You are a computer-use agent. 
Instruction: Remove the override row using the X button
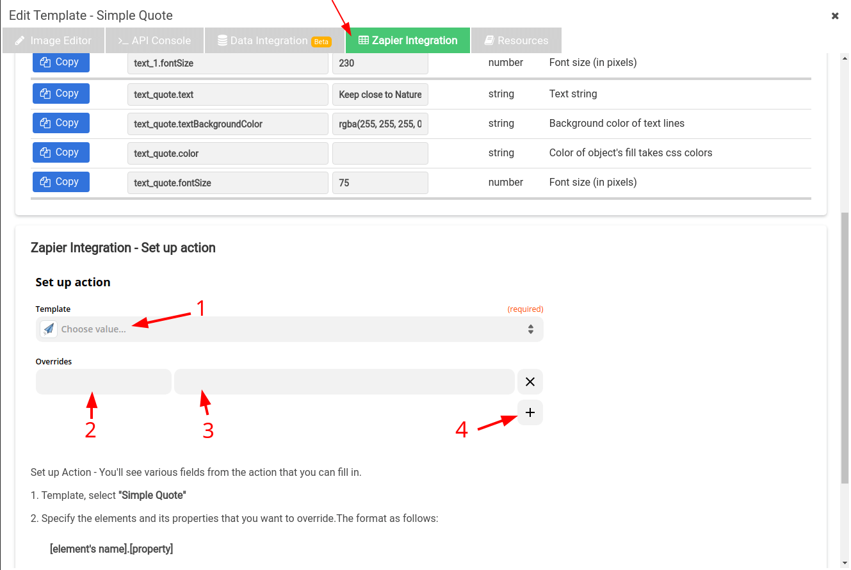pos(530,381)
